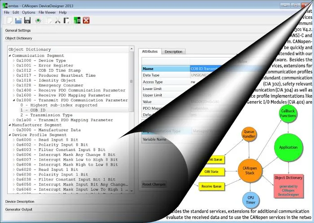314x223 pixels.
Task: Open the Options menu
Action: tap(29, 13)
